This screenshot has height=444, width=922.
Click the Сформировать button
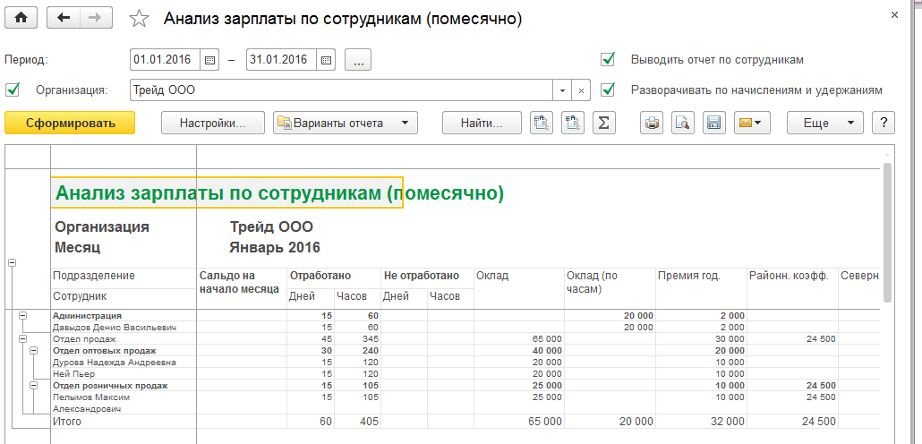coord(70,123)
